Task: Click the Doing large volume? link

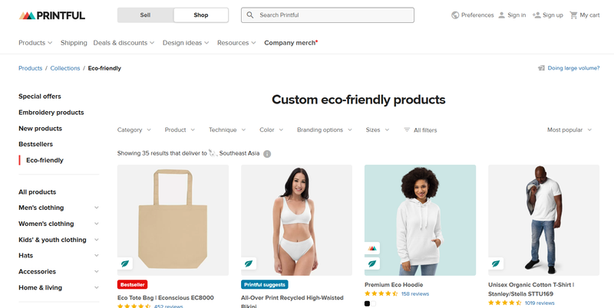Action: click(x=573, y=68)
